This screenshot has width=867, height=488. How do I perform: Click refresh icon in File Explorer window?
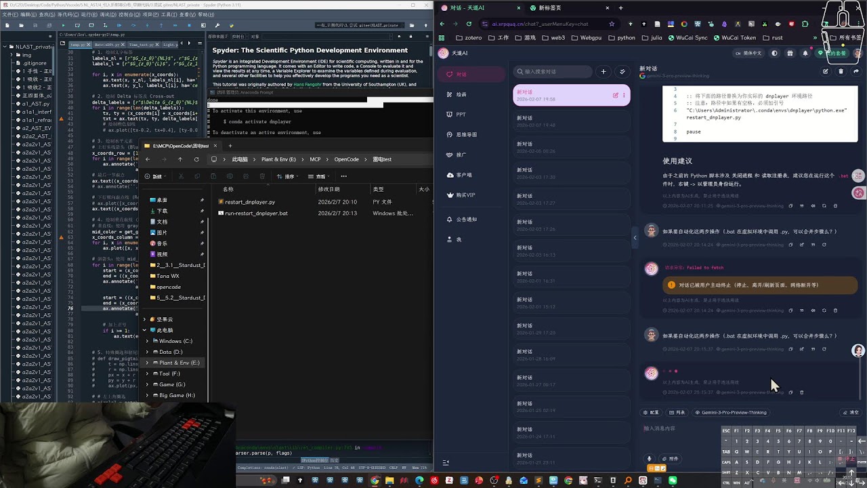pyautogui.click(x=196, y=159)
